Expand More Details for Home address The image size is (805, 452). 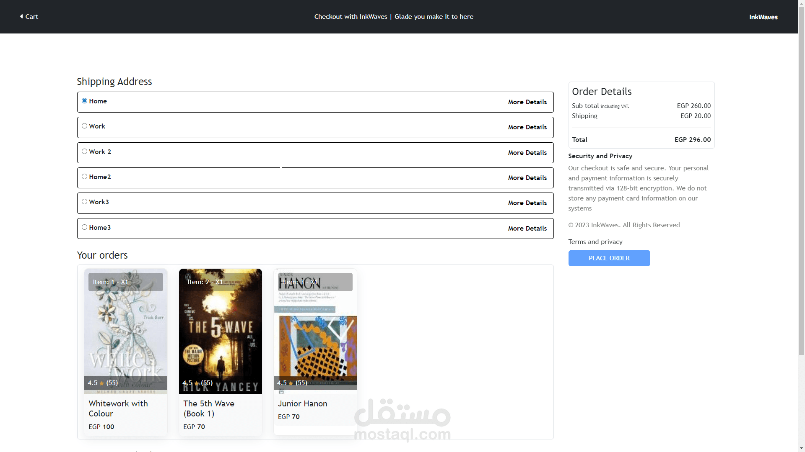pyautogui.click(x=527, y=102)
